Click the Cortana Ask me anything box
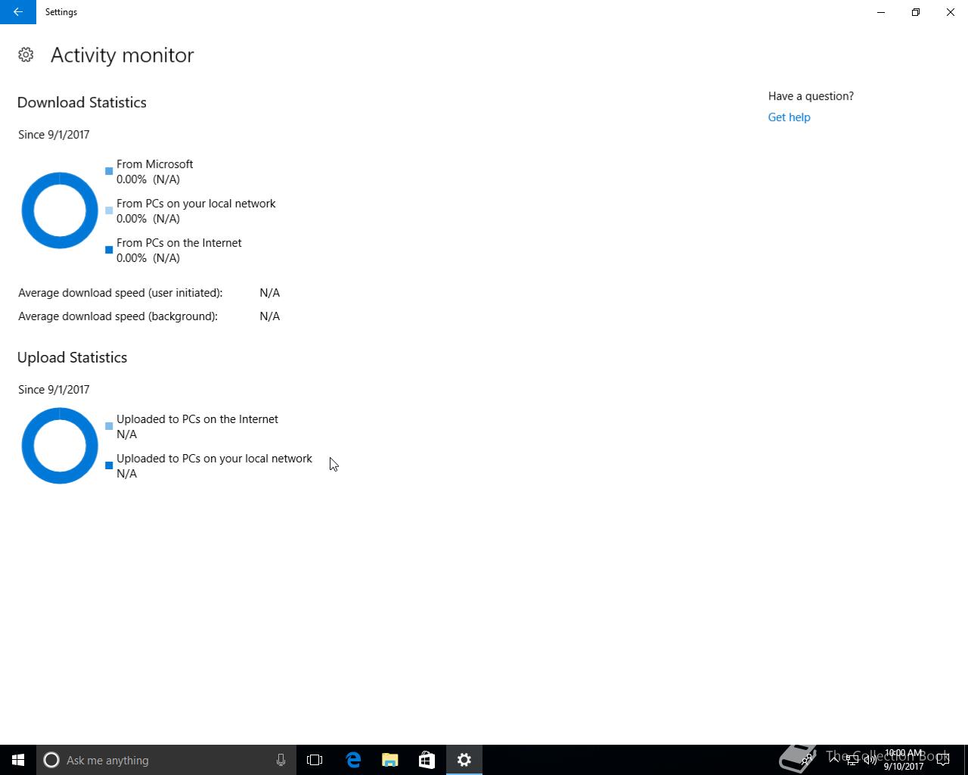The height and width of the screenshot is (775, 968). click(x=166, y=760)
